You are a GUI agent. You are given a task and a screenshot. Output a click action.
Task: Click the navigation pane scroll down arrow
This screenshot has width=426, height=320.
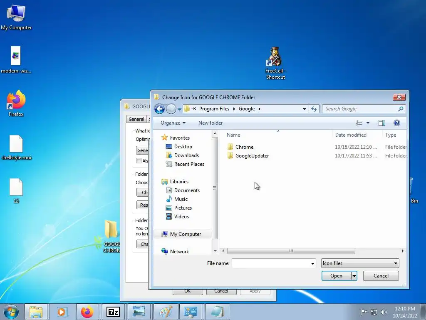coord(215,251)
